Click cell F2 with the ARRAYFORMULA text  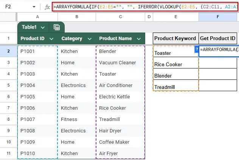click(x=219, y=51)
